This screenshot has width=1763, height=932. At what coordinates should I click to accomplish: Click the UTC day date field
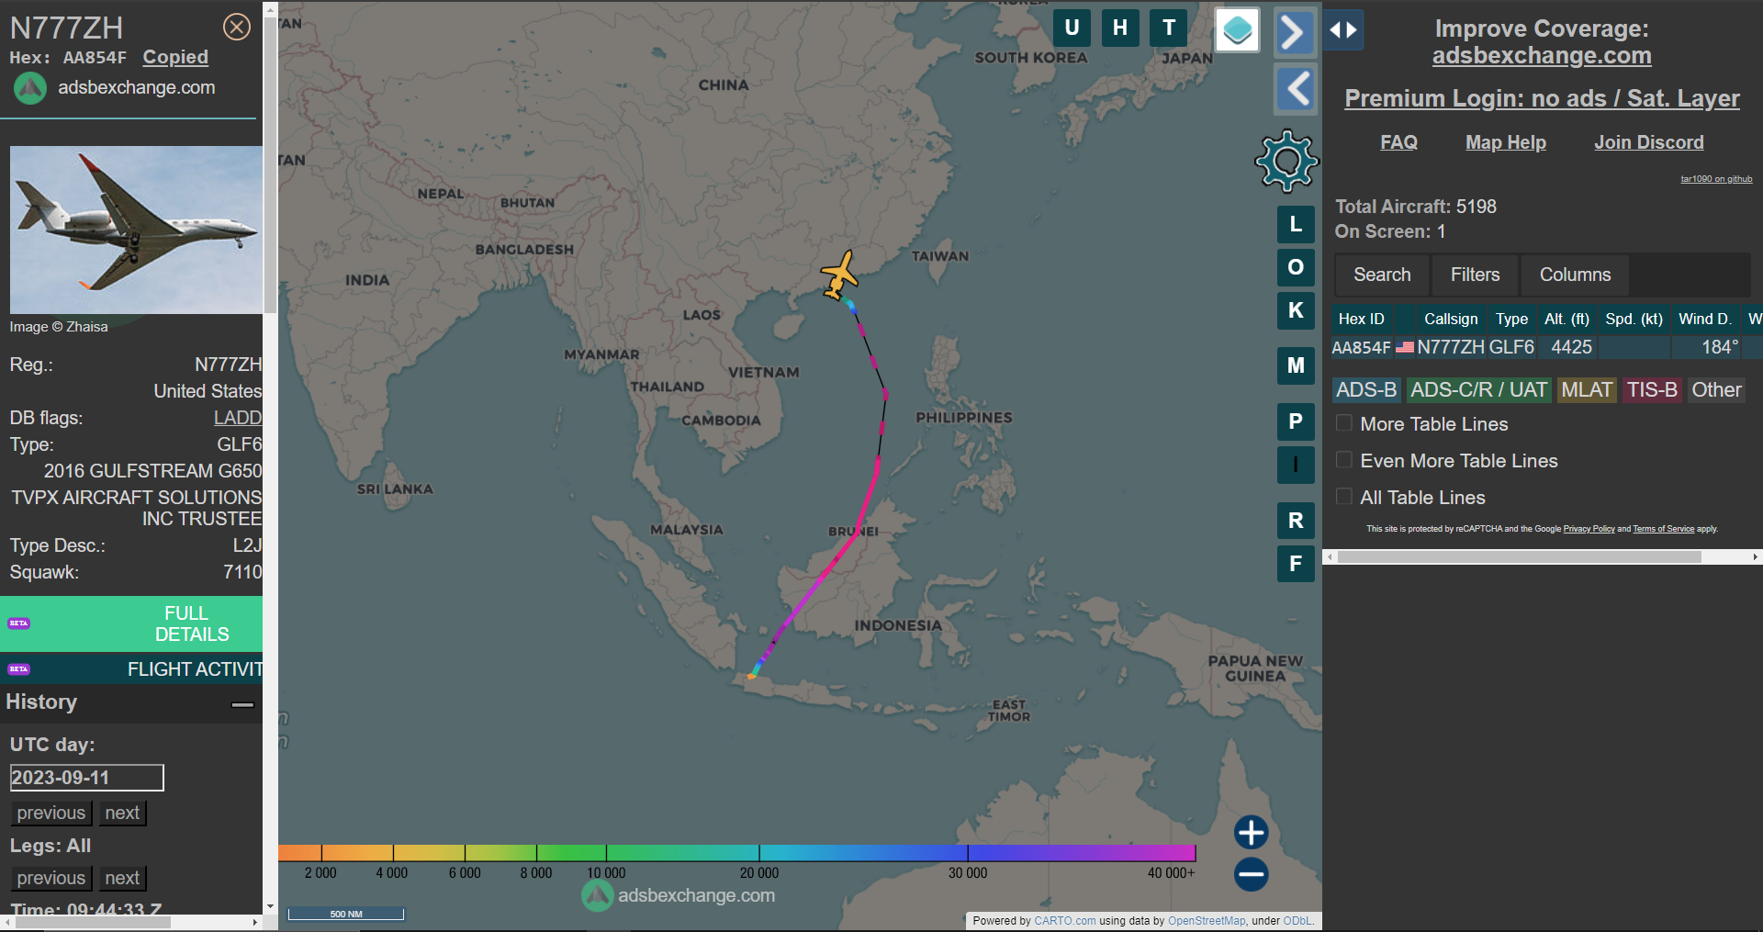pos(87,778)
